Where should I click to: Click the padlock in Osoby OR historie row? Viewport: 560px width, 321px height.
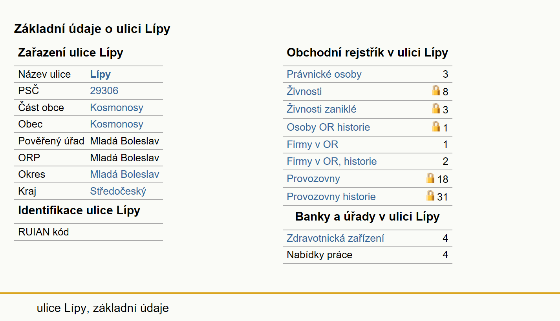[436, 126]
